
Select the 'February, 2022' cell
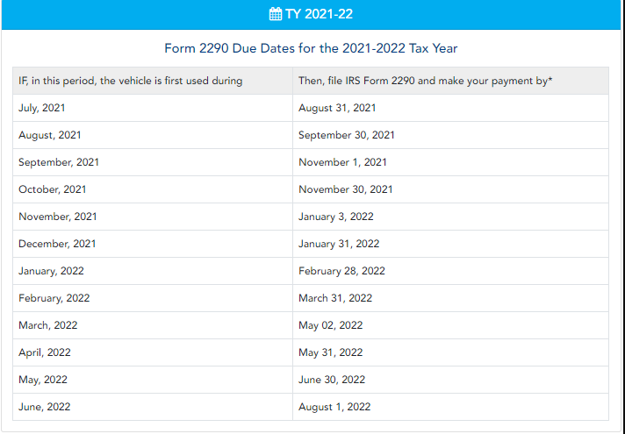(x=153, y=298)
